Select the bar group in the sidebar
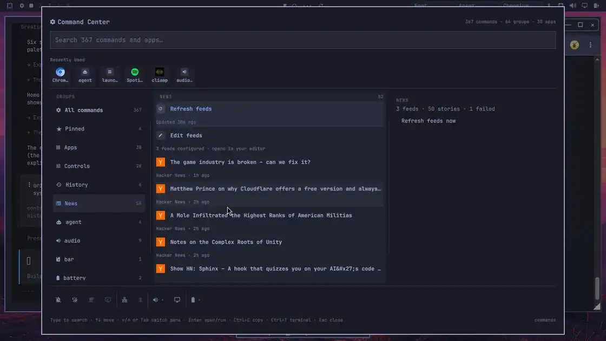The width and height of the screenshot is (606, 341). [x=99, y=259]
